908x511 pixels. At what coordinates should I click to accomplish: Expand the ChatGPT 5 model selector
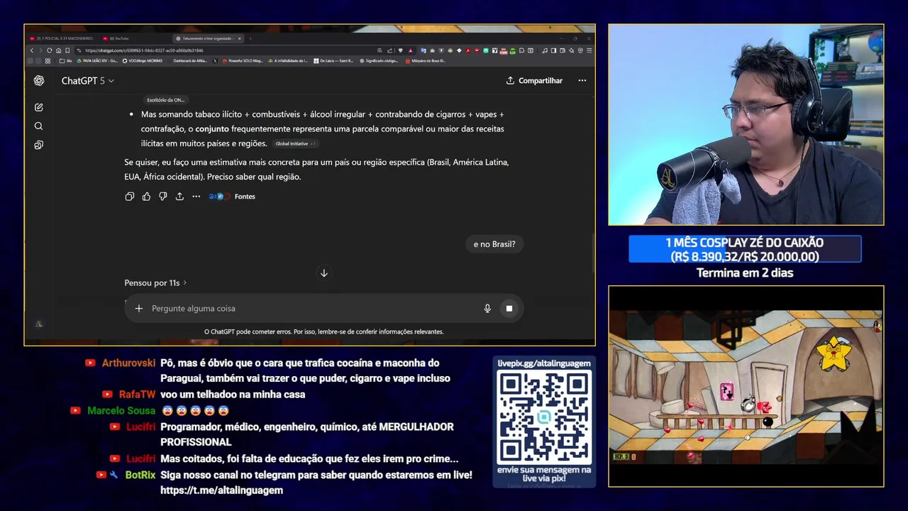[x=87, y=81]
